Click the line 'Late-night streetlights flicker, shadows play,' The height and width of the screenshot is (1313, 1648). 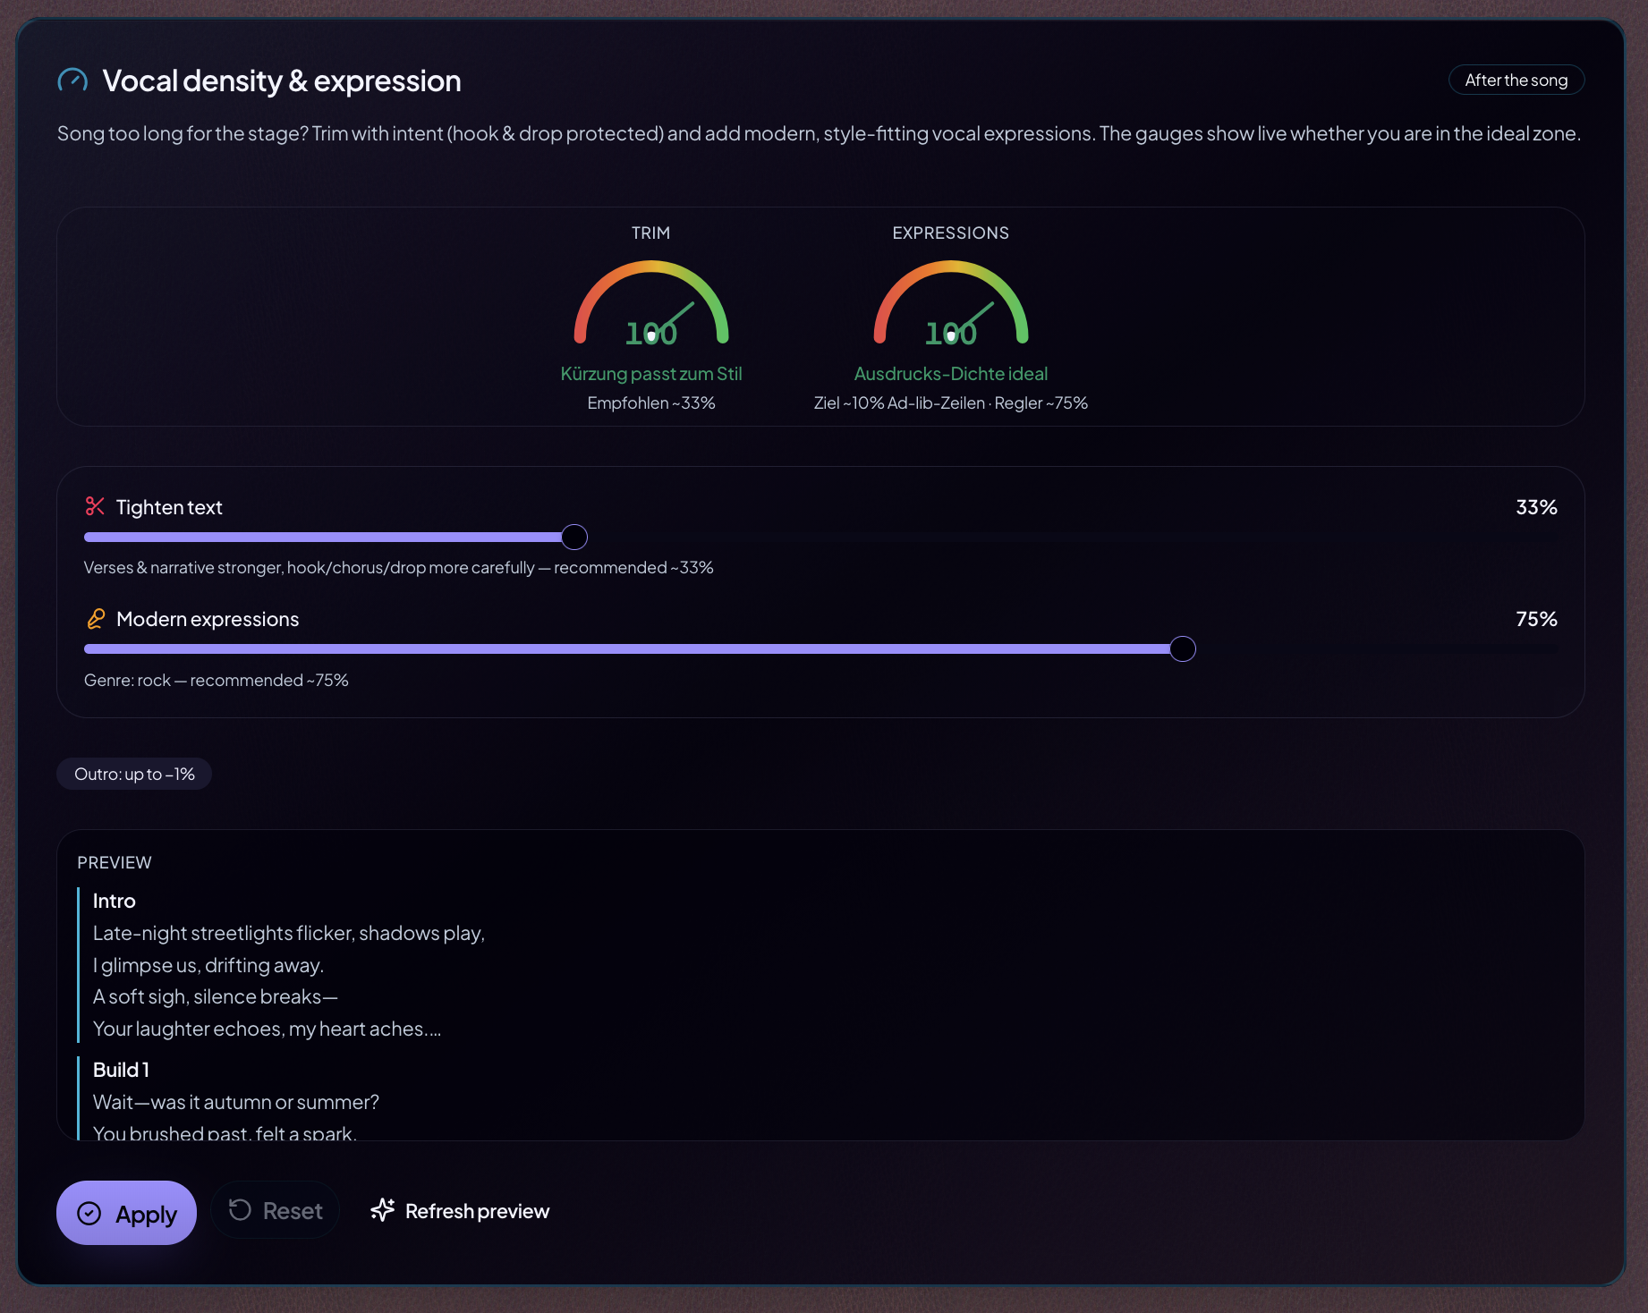(289, 933)
